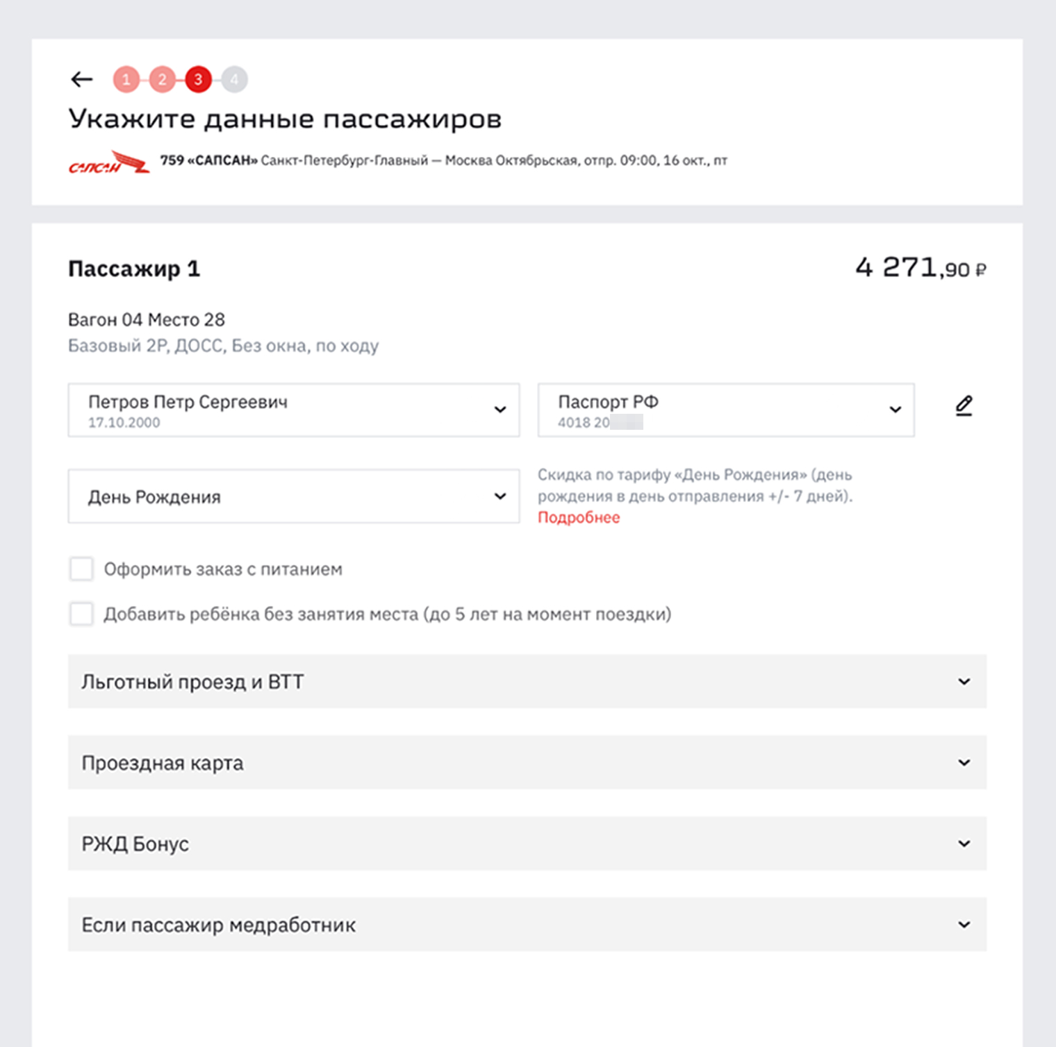Viewport: 1056px width, 1047px height.
Task: Check Добавить ребёнка без занятия места
Action: pos(81,614)
